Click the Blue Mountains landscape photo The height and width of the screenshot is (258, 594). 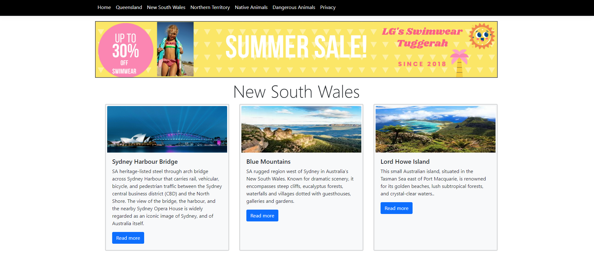click(301, 129)
